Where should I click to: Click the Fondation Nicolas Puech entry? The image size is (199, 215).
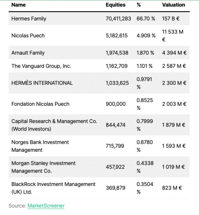point(40,104)
